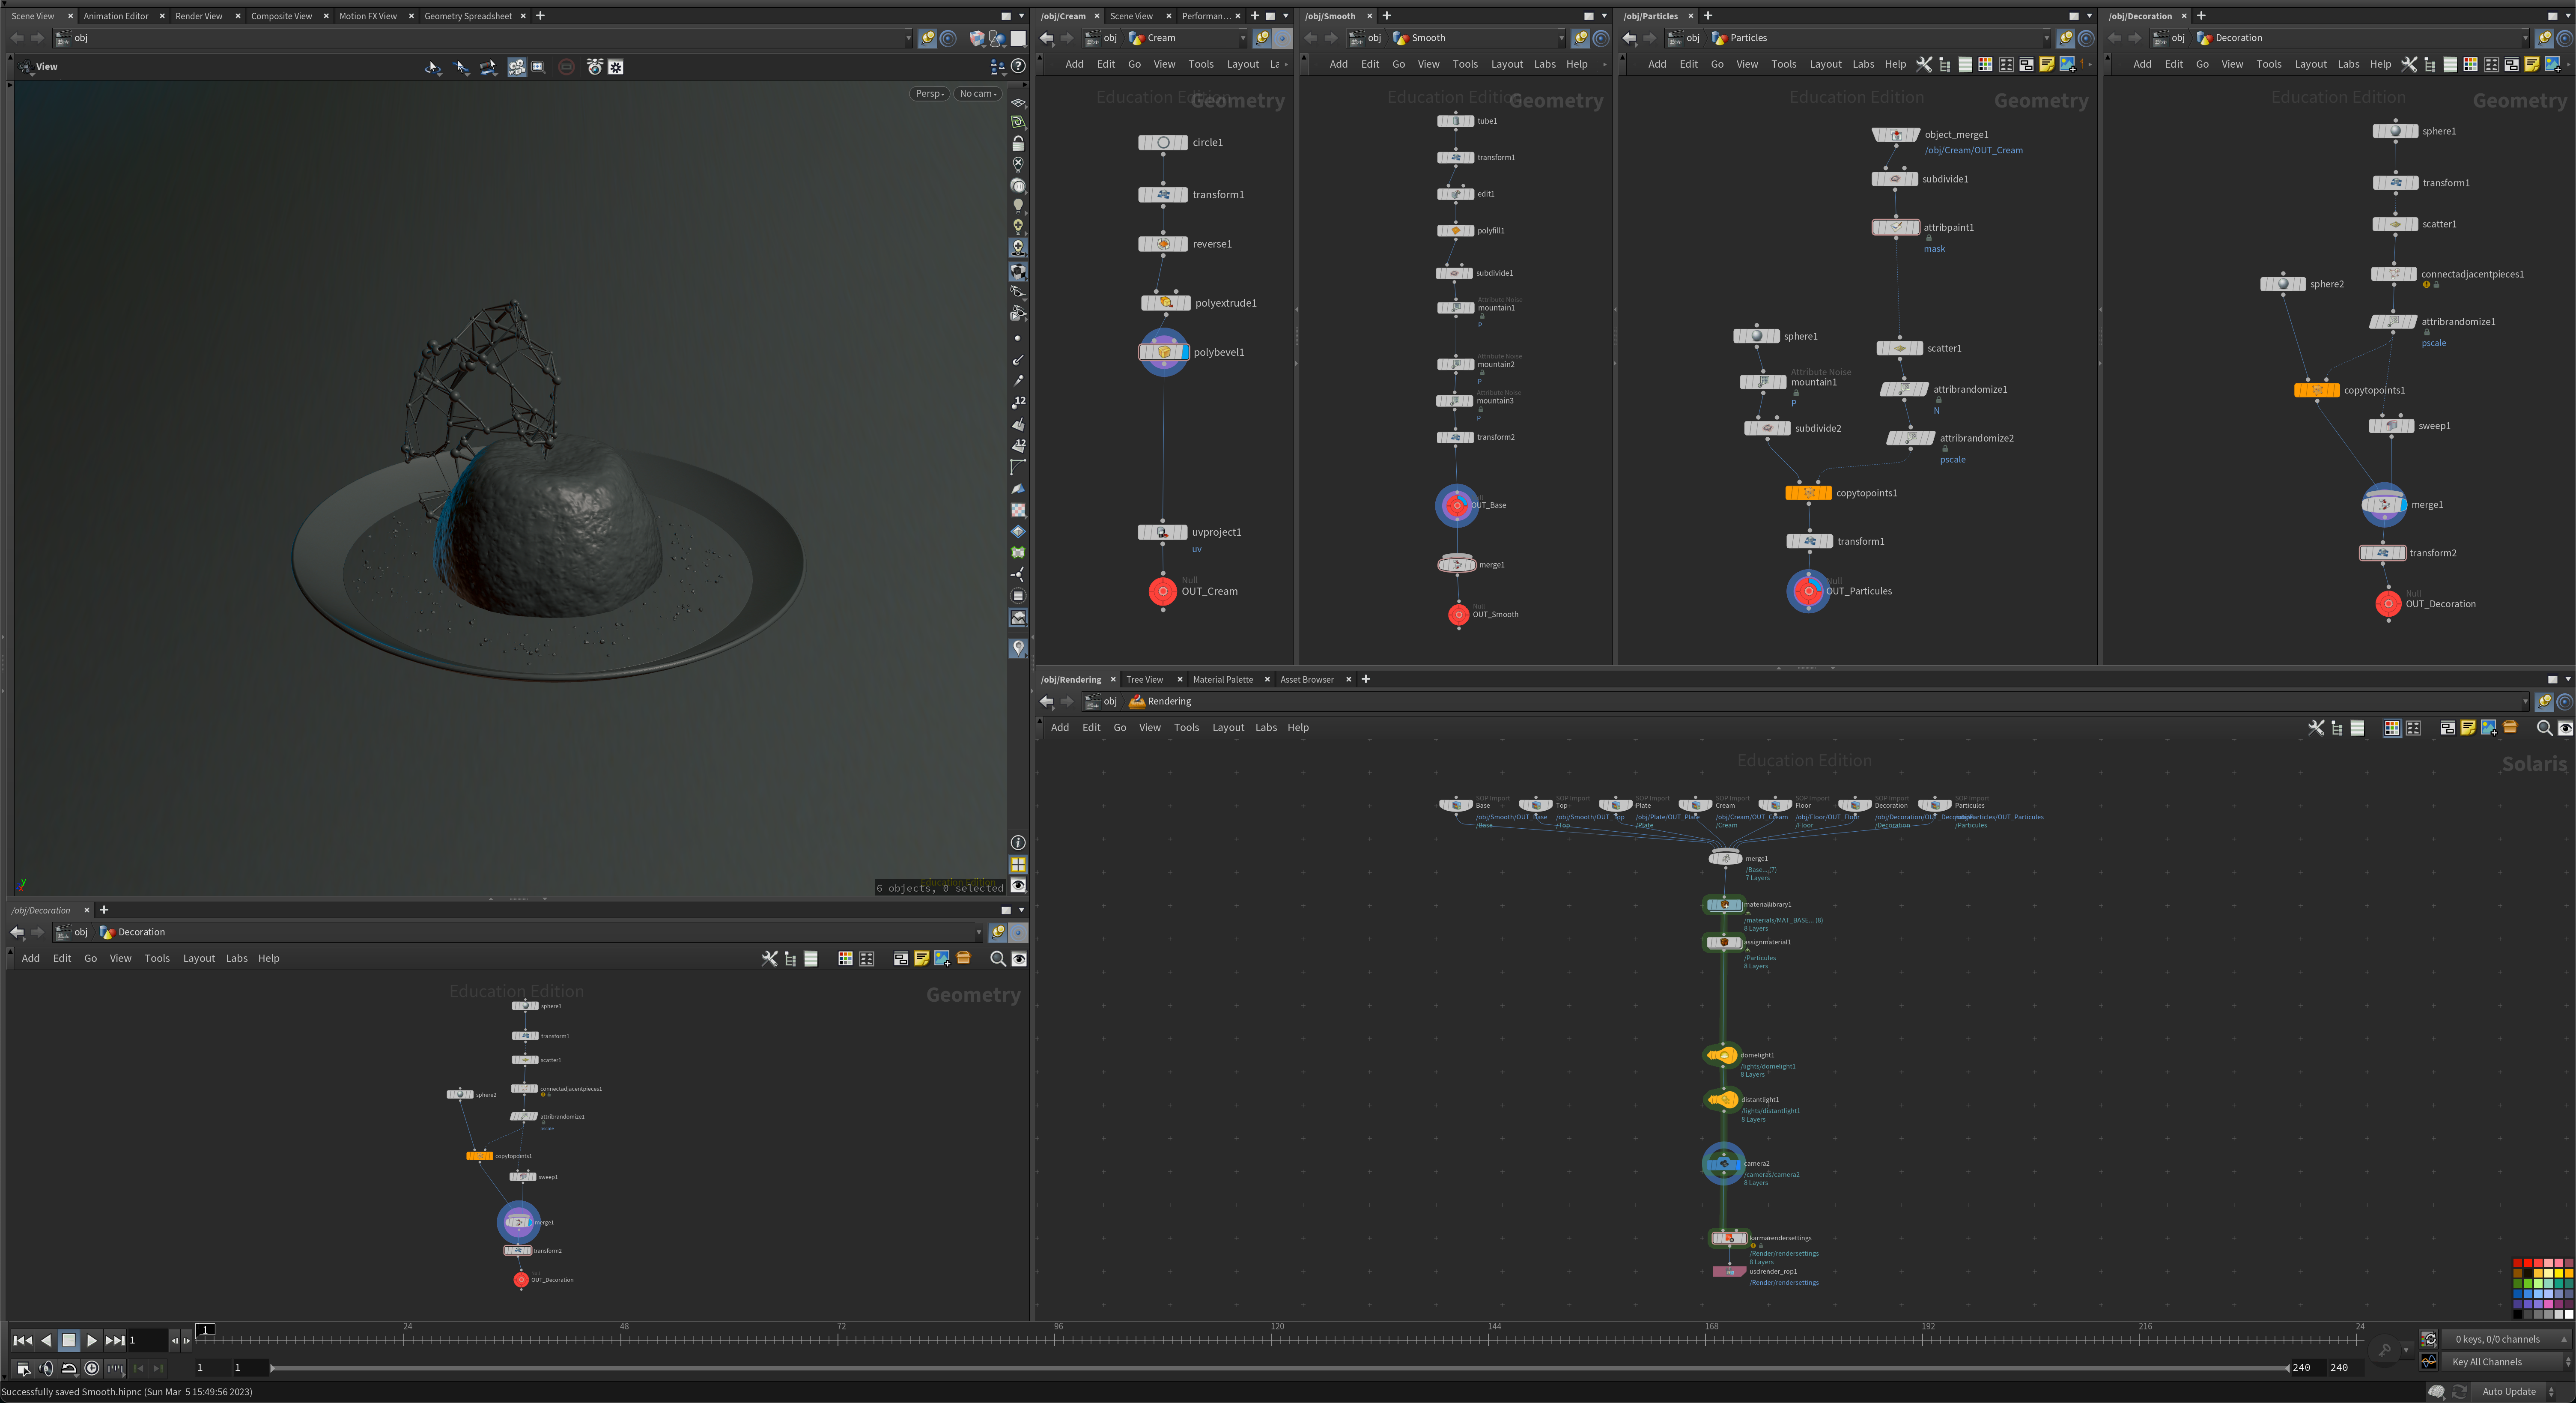The height and width of the screenshot is (1403, 2576).
Task: Click the circle1 node in Cream network
Action: coord(1163,142)
